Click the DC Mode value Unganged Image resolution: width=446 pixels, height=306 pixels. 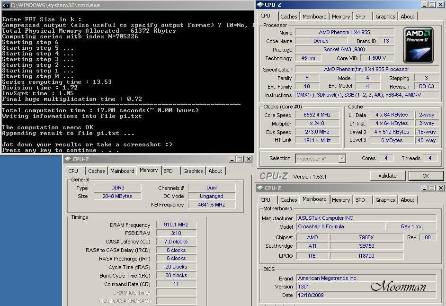(x=212, y=196)
